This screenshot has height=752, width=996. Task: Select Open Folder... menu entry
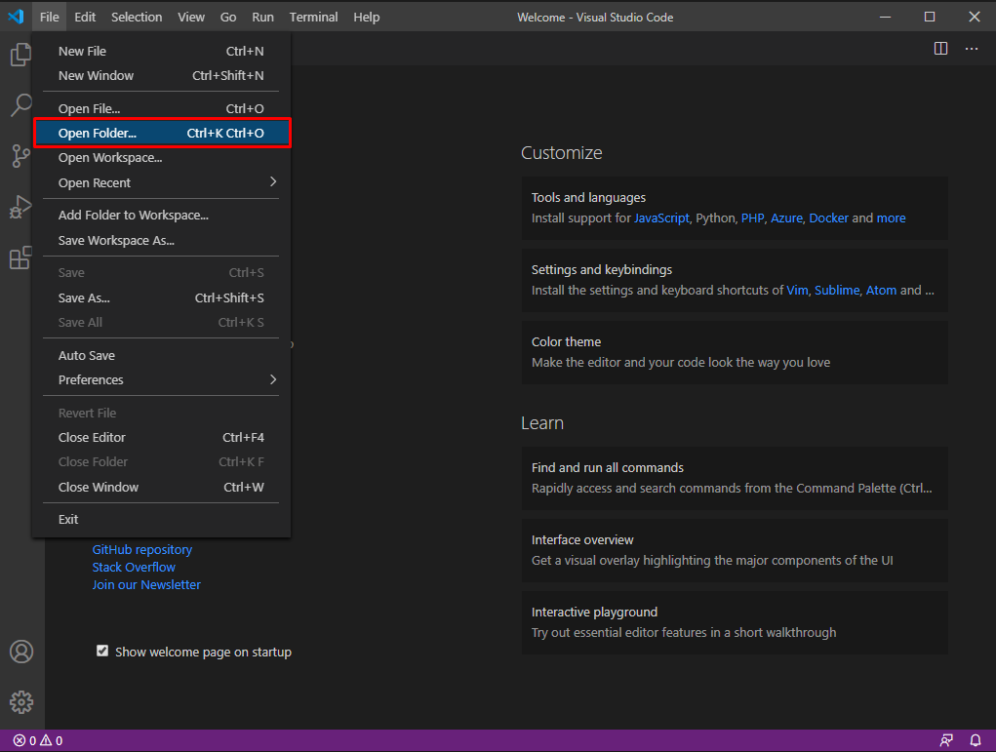click(162, 134)
